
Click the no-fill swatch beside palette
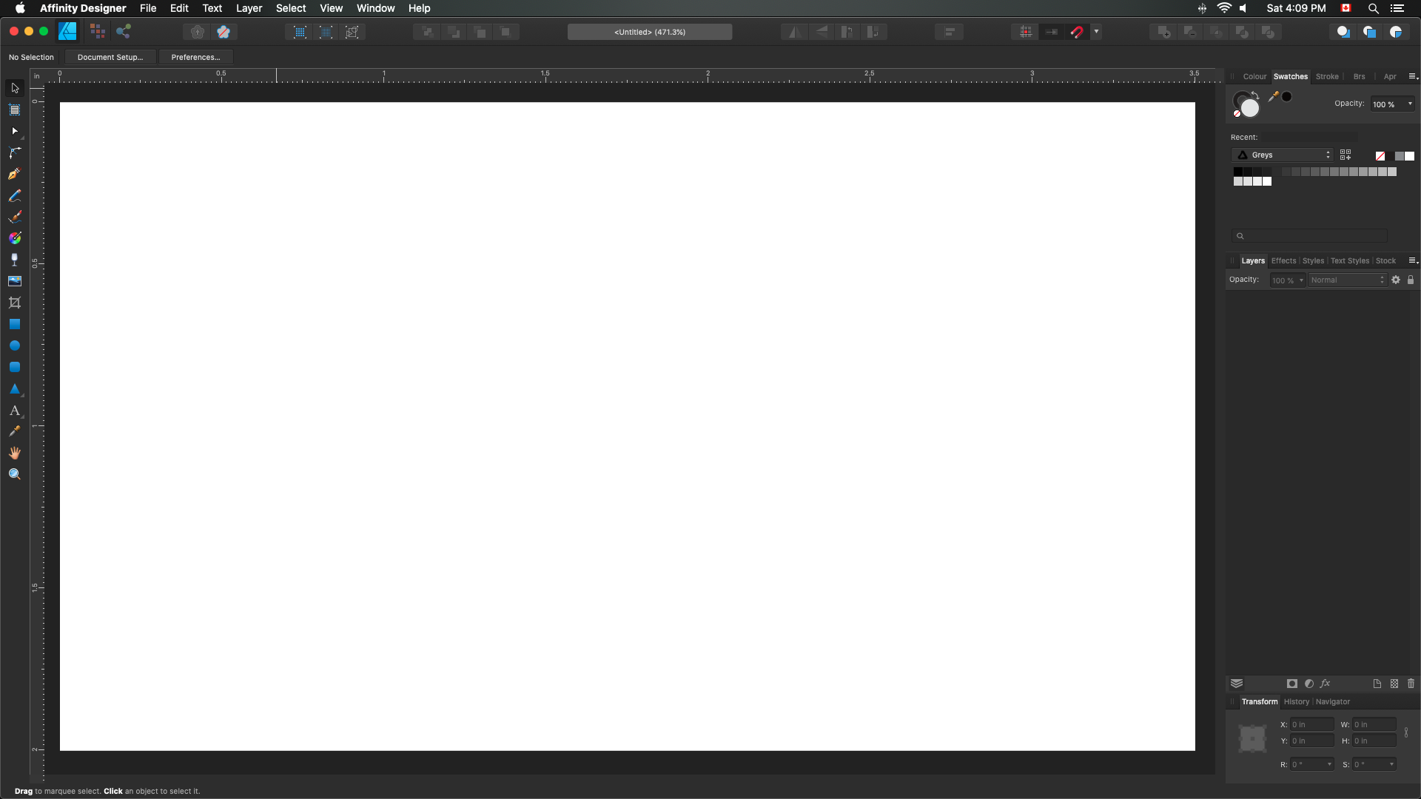click(1380, 155)
